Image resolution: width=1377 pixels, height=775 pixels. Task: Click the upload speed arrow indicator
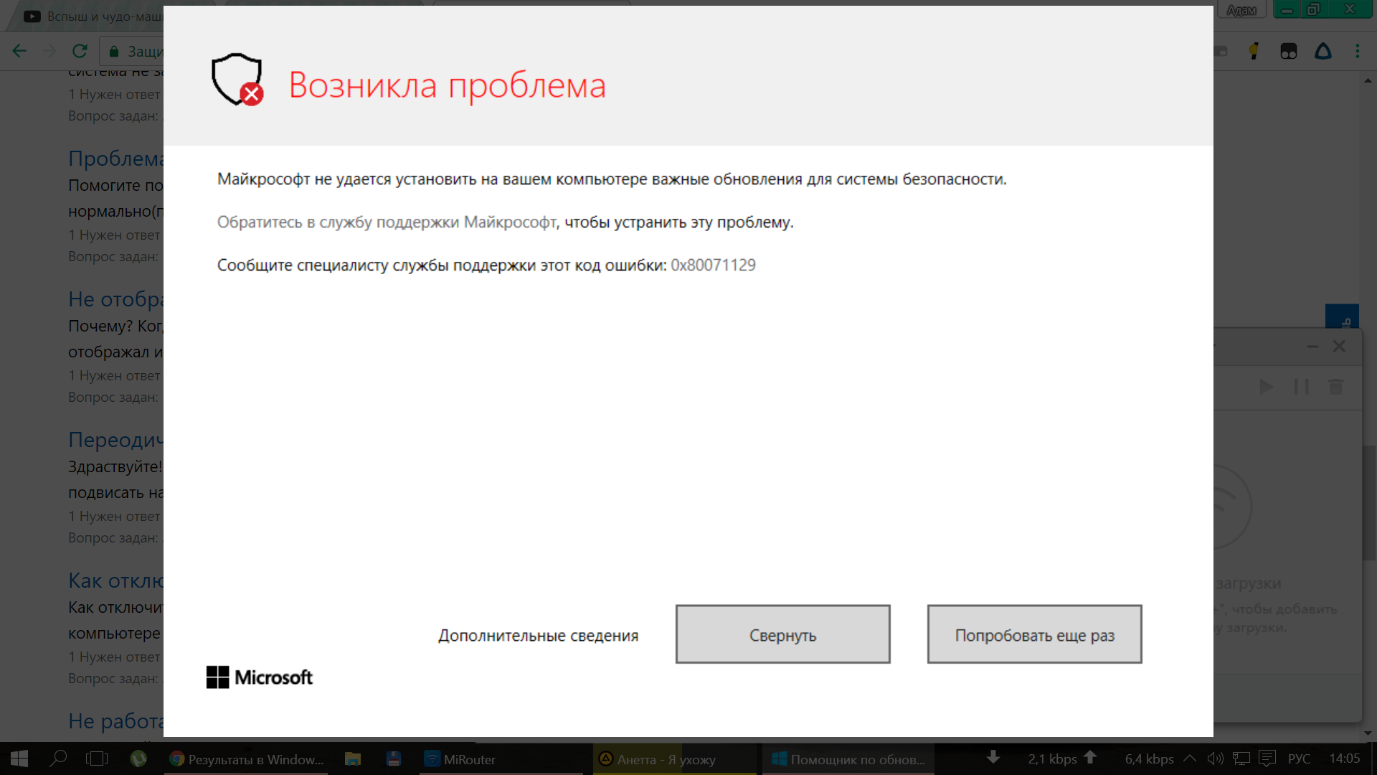click(x=1090, y=757)
